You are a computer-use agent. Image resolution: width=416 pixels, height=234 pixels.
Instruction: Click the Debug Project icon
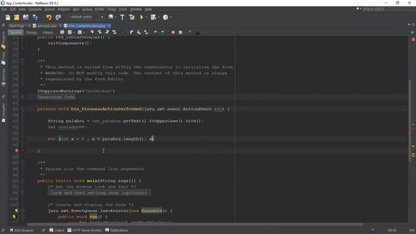coord(153,18)
